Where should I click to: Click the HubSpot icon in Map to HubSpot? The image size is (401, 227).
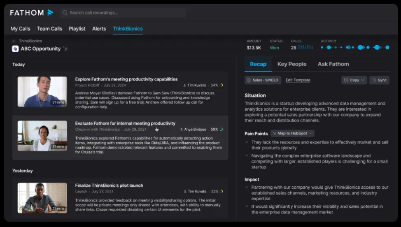pyautogui.click(x=274, y=133)
